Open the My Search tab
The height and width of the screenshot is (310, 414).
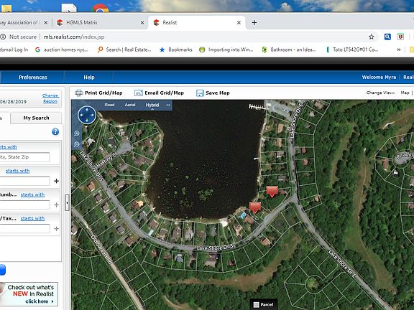(x=36, y=118)
